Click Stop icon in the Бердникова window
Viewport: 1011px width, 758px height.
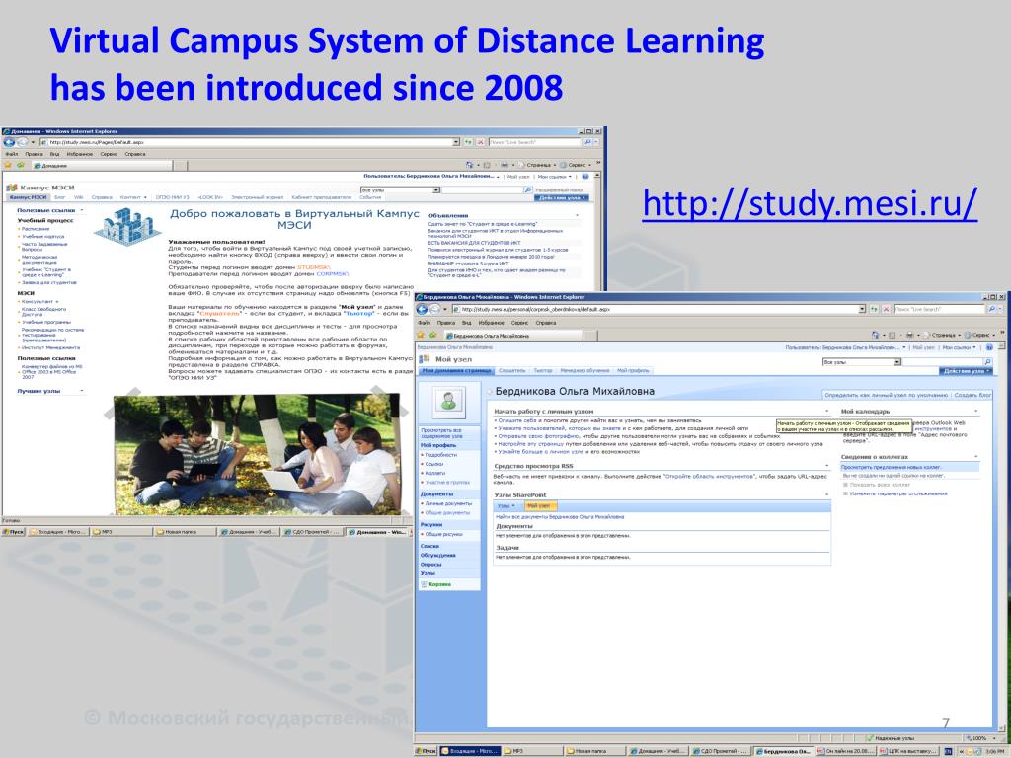[x=886, y=309]
